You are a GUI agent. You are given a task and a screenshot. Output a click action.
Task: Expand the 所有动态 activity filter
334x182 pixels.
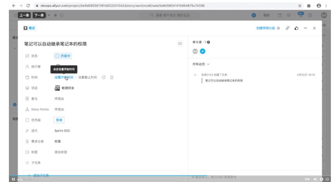pos(201,64)
